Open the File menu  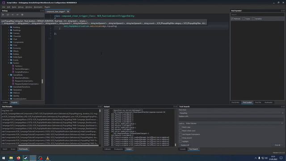click(4, 7)
